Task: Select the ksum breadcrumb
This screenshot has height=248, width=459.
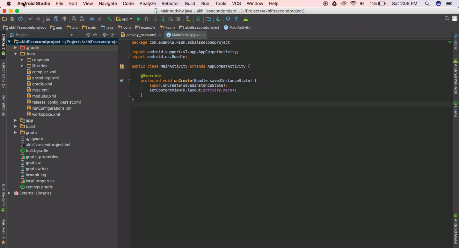Action: coord(167,27)
